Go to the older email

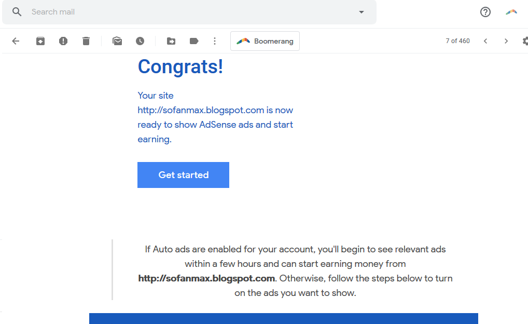tap(506, 41)
